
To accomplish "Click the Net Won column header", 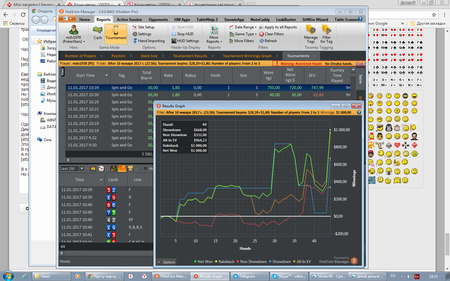I will [x=290, y=75].
